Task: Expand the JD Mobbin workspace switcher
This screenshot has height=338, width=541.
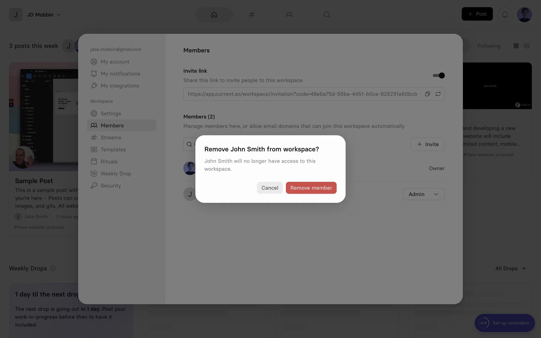Action: click(44, 15)
